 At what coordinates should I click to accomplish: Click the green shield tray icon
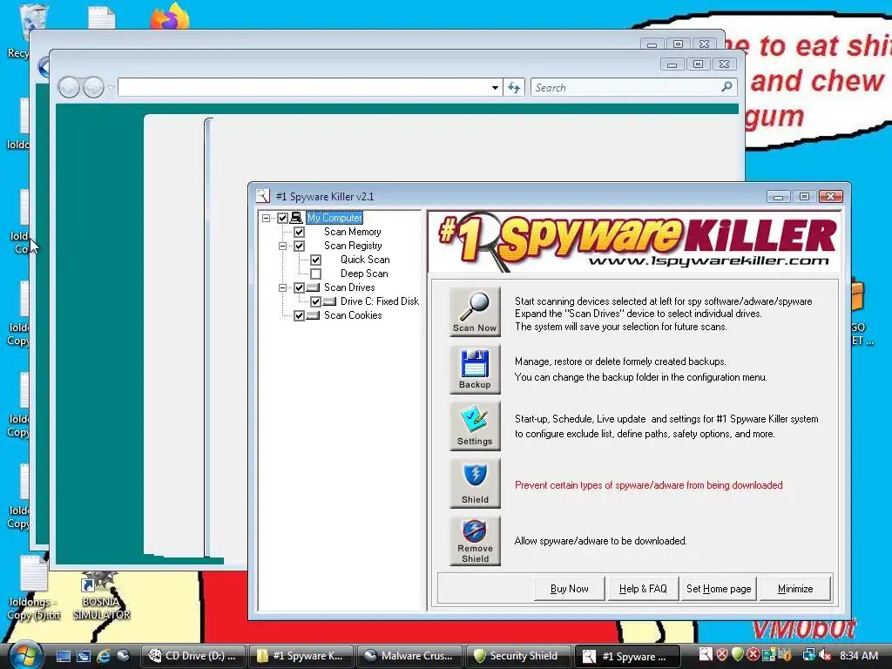point(737,655)
